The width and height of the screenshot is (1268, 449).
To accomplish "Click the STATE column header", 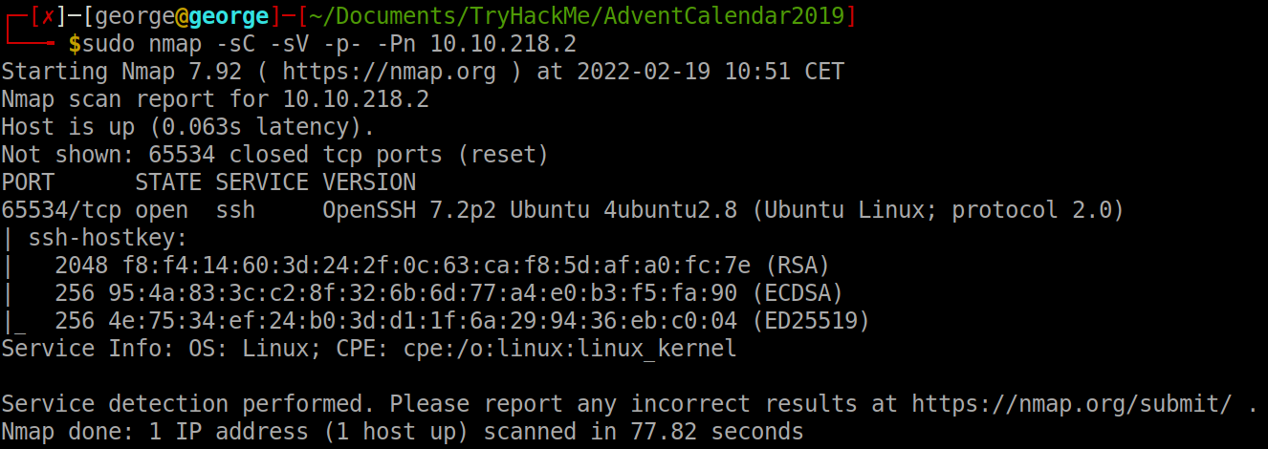I will (168, 182).
